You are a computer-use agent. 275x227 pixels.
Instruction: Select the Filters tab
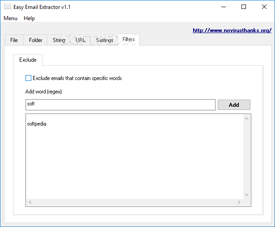coord(129,39)
